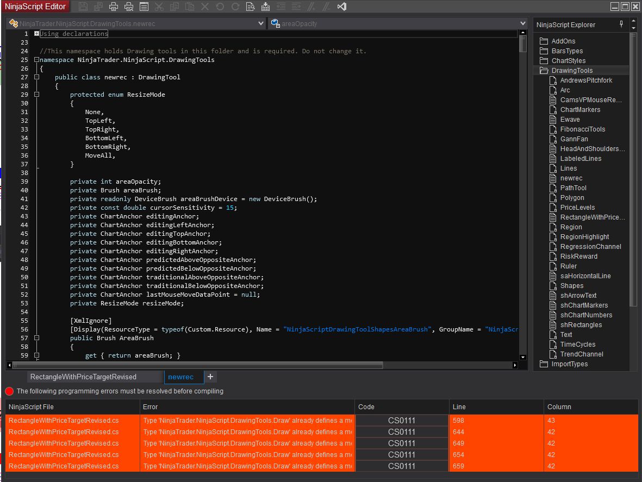Click the Decrease indent icon
Viewport: 642px width, 482px height.
tap(281, 7)
